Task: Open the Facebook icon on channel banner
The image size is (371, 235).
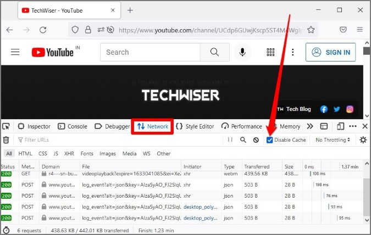Action: (324, 109)
